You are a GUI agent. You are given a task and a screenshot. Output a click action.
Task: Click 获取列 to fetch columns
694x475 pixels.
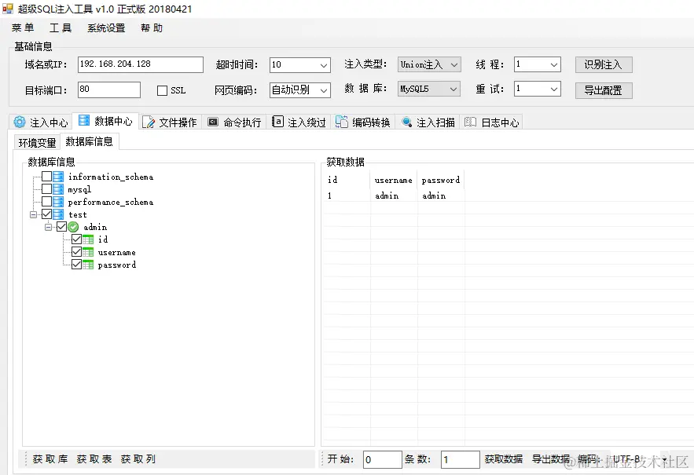coord(138,459)
